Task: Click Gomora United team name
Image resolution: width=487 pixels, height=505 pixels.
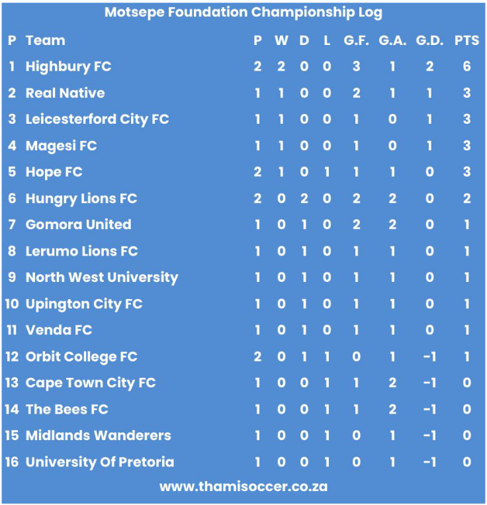Action: pos(78,224)
